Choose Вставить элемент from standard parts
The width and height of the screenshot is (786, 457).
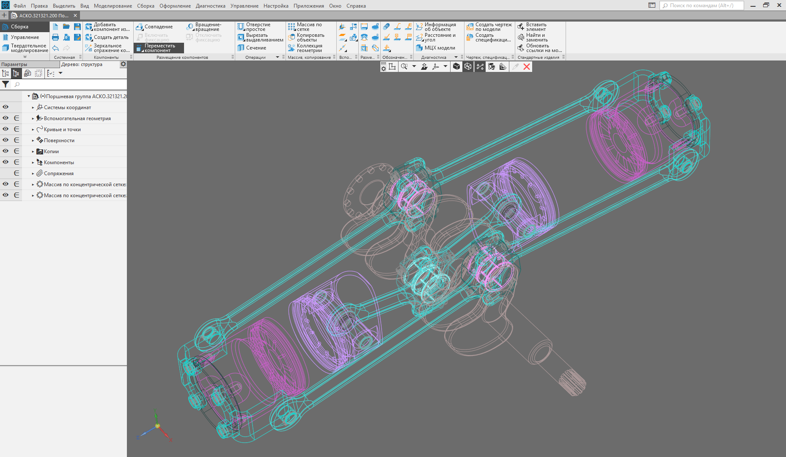532,27
